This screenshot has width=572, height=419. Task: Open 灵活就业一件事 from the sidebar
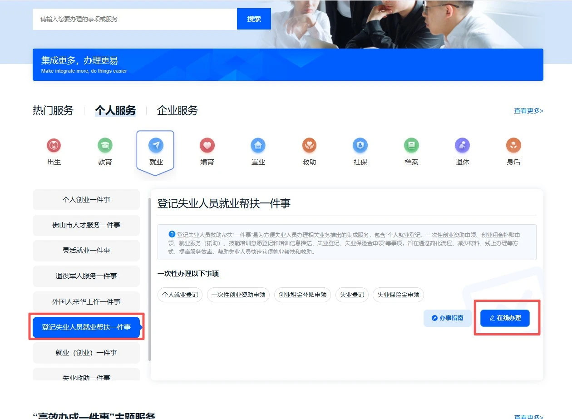[x=86, y=251]
